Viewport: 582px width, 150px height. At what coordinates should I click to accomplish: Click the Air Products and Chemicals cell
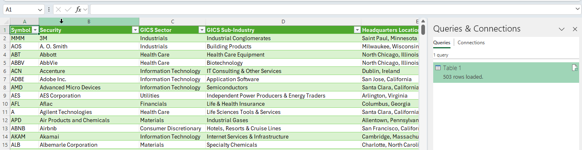click(x=89, y=120)
